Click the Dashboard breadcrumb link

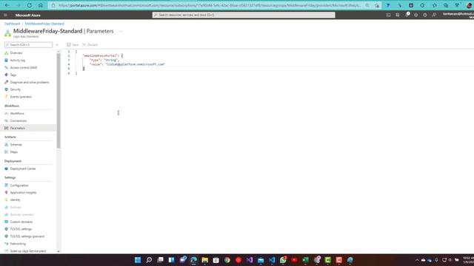[12, 24]
